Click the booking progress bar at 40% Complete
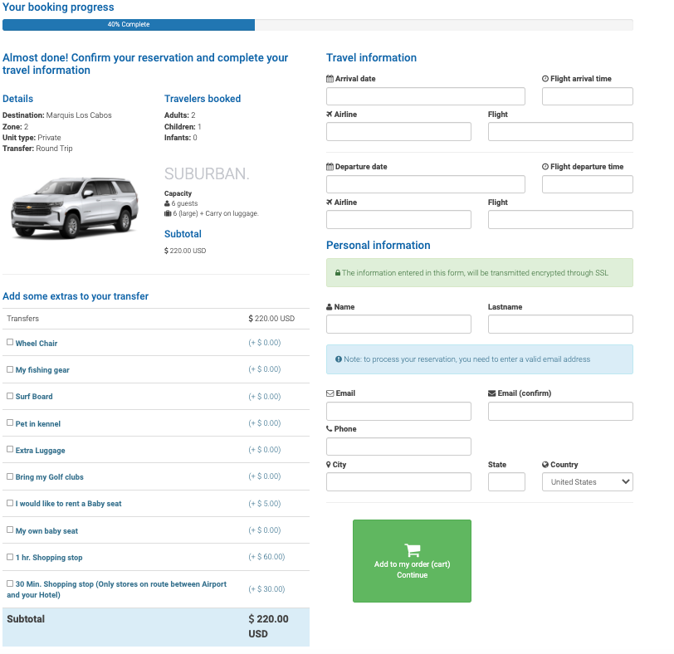Image resolution: width=674 pixels, height=654 pixels. point(129,25)
